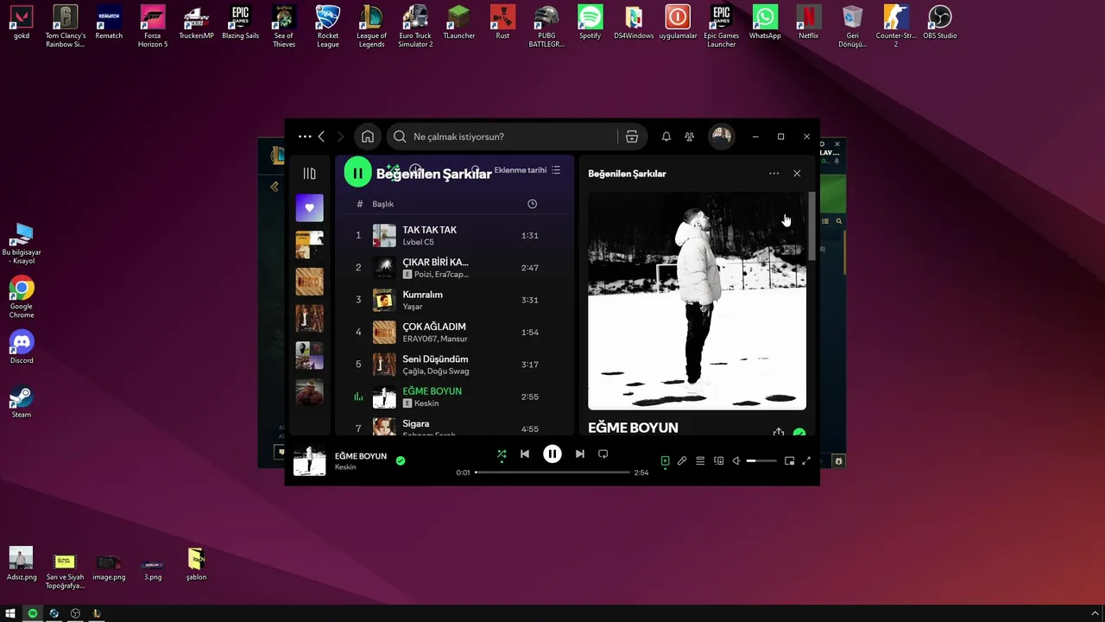Screen dimensions: 1105x622
Task: Mute volume with the speaker icon
Action: point(736,461)
